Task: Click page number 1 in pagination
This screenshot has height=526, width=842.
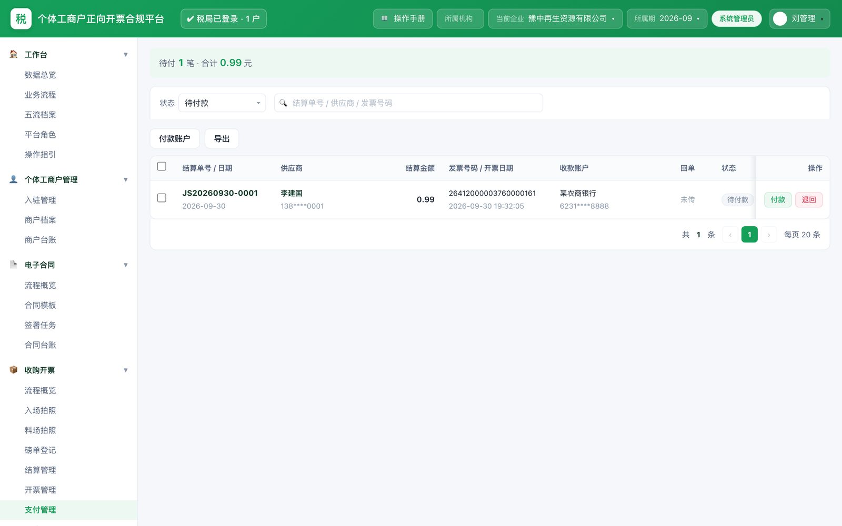Action: pyautogui.click(x=749, y=235)
